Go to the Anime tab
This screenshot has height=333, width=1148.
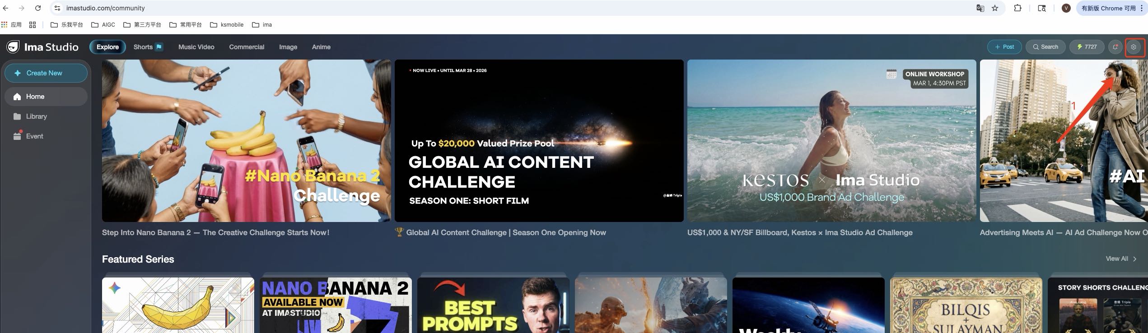pyautogui.click(x=321, y=47)
